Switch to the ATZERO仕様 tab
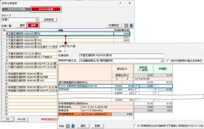The width and height of the screenshot is (204, 129). pos(46,9)
